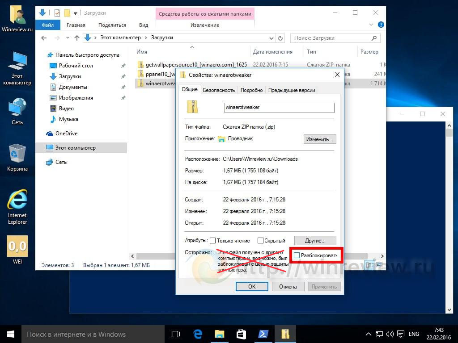The image size is (458, 343).
Task: Launch Microsoft Edge from the taskbar
Action: [x=198, y=334]
